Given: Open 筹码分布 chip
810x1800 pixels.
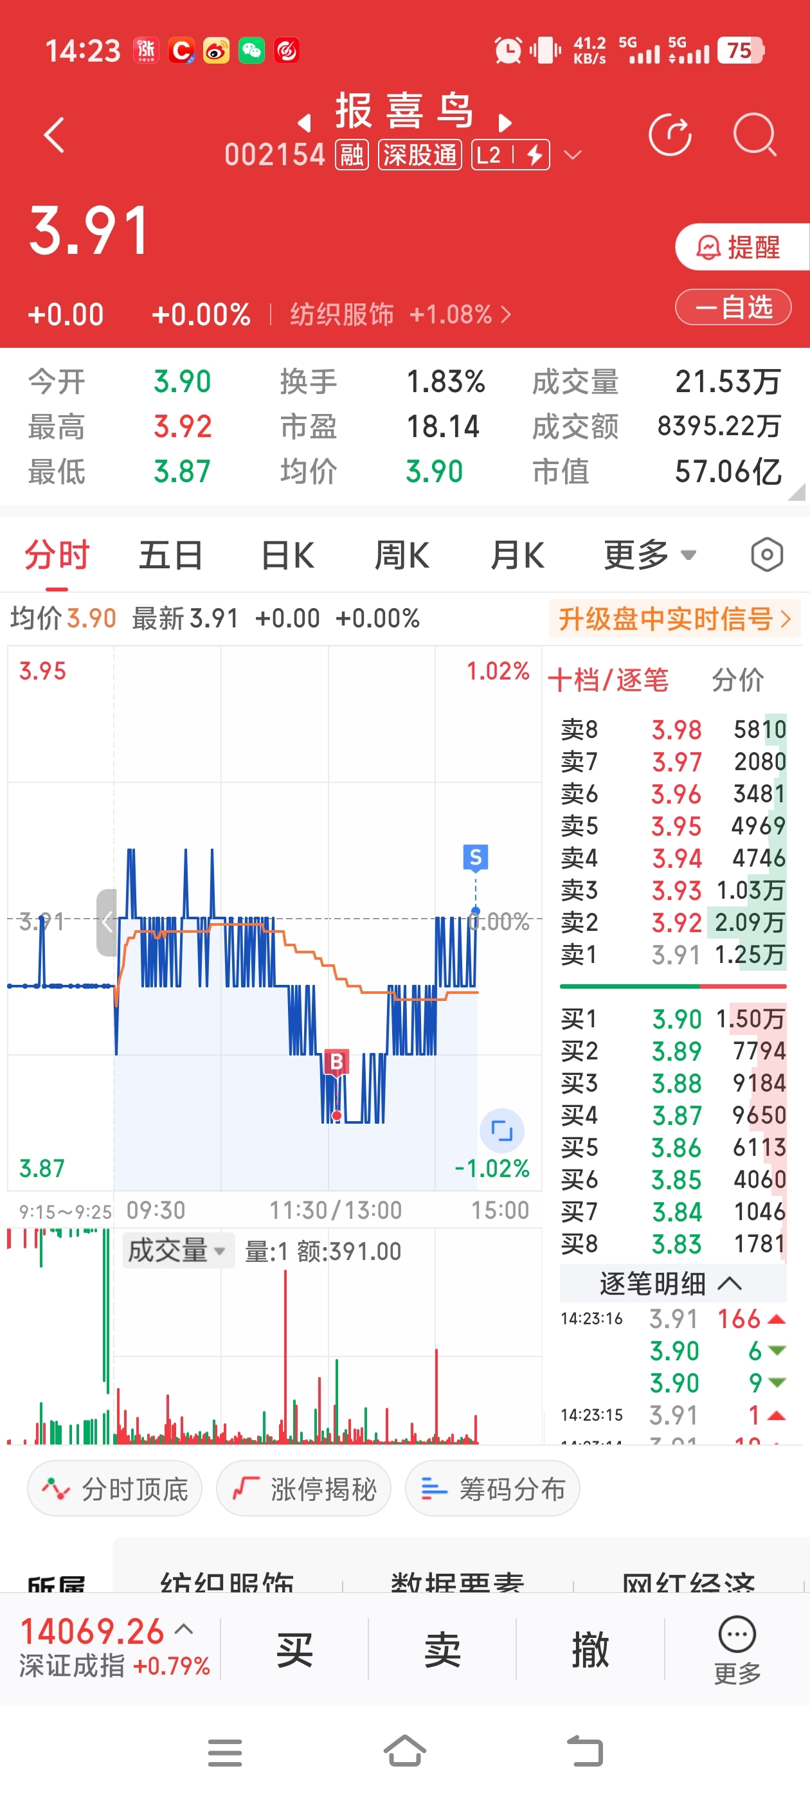Looking at the screenshot, I should click(x=492, y=1489).
